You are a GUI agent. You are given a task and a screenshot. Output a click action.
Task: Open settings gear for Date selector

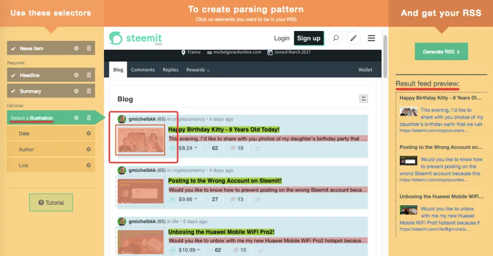point(89,133)
